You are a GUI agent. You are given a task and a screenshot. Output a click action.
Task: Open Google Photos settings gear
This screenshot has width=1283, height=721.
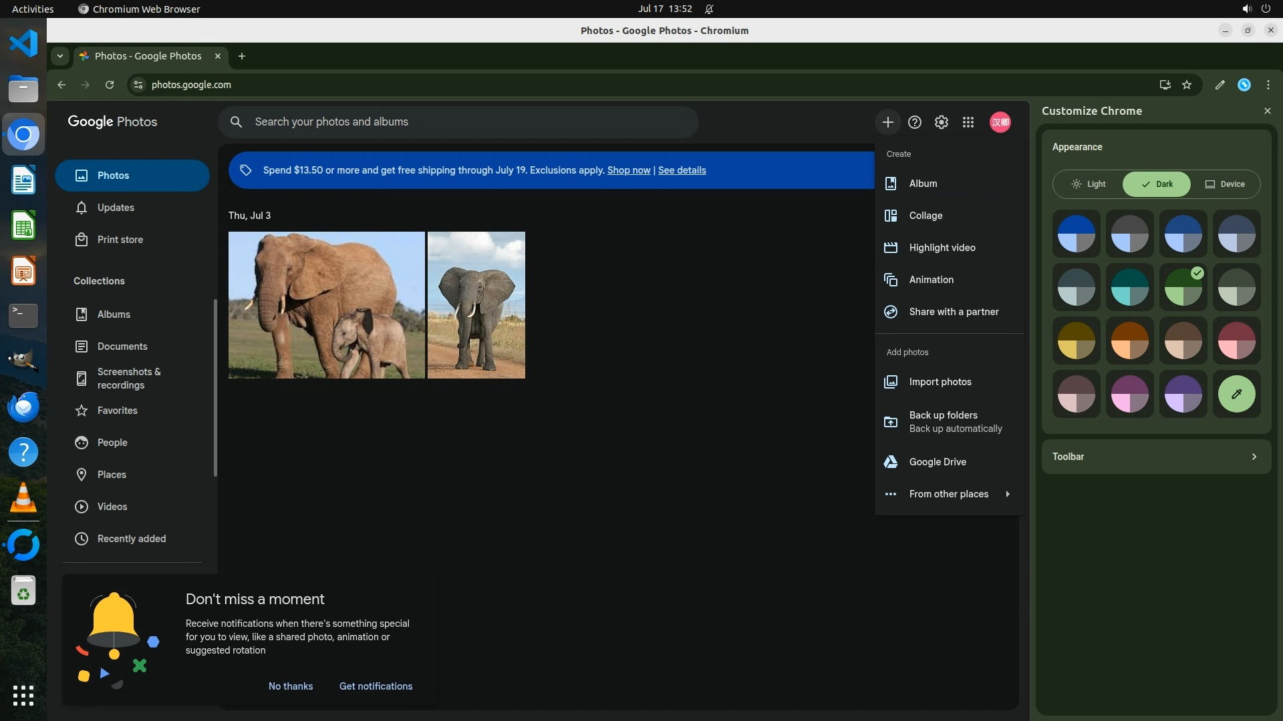(942, 122)
